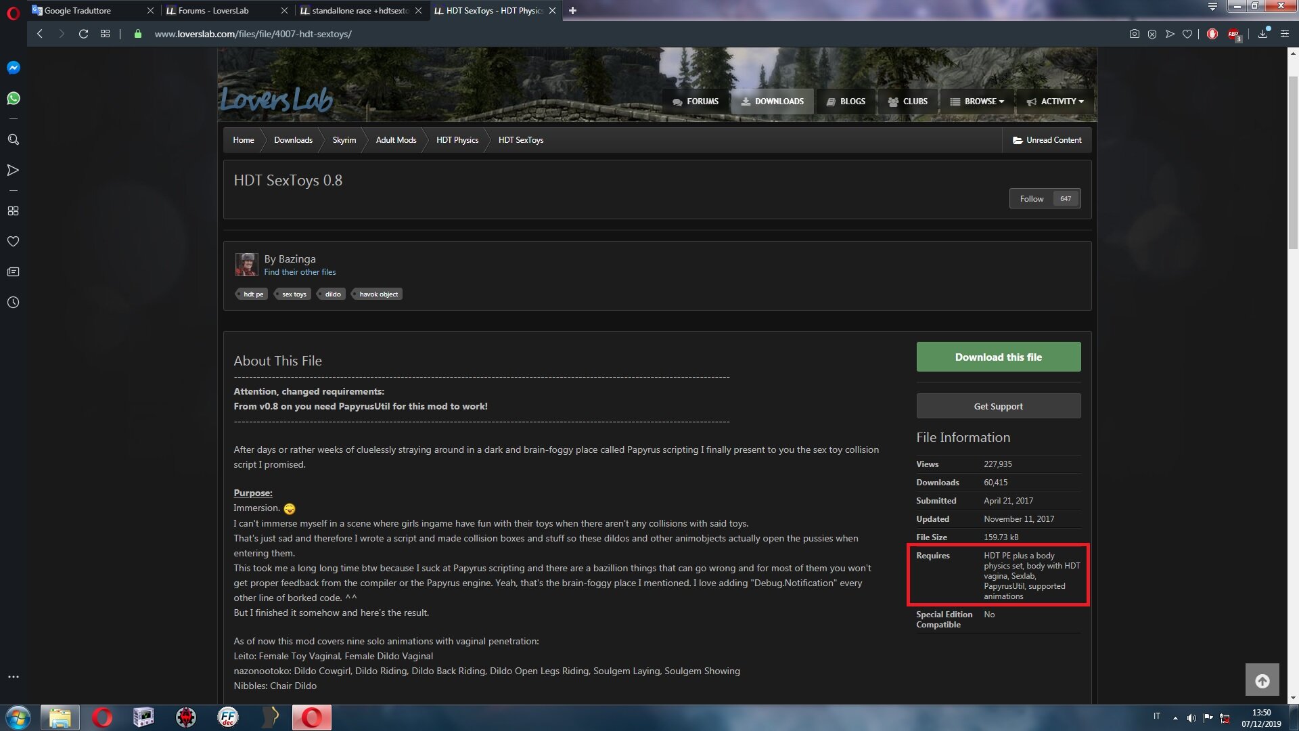This screenshot has height=731, width=1299.
Task: Click the scroll to top arrow button
Action: (x=1262, y=680)
